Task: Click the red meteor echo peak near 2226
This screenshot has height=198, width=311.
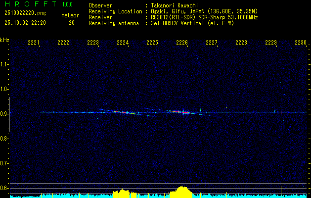Action: [x=183, y=112]
